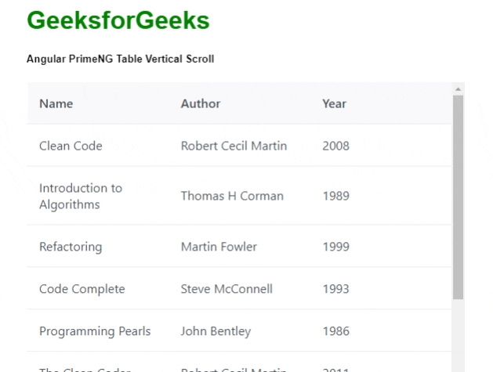Select the Programming Pearls cell
The image size is (493, 372).
coord(95,331)
